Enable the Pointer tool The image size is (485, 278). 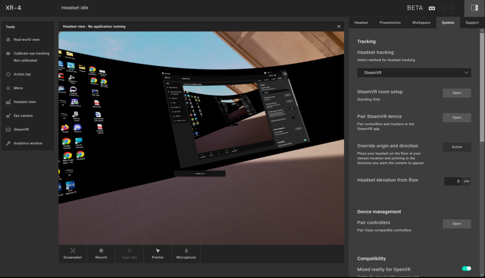(x=158, y=254)
